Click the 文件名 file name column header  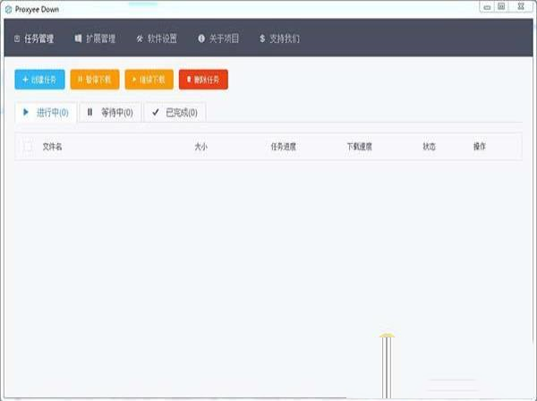(x=52, y=146)
